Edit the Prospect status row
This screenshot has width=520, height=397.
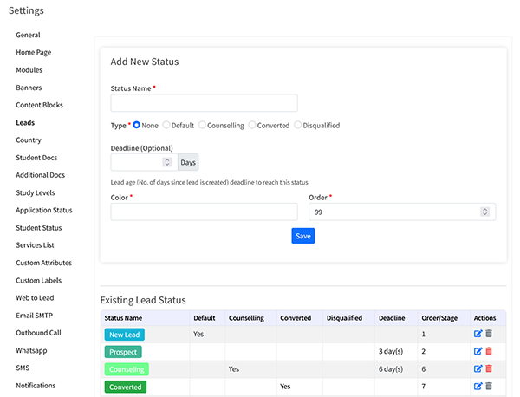(x=477, y=351)
